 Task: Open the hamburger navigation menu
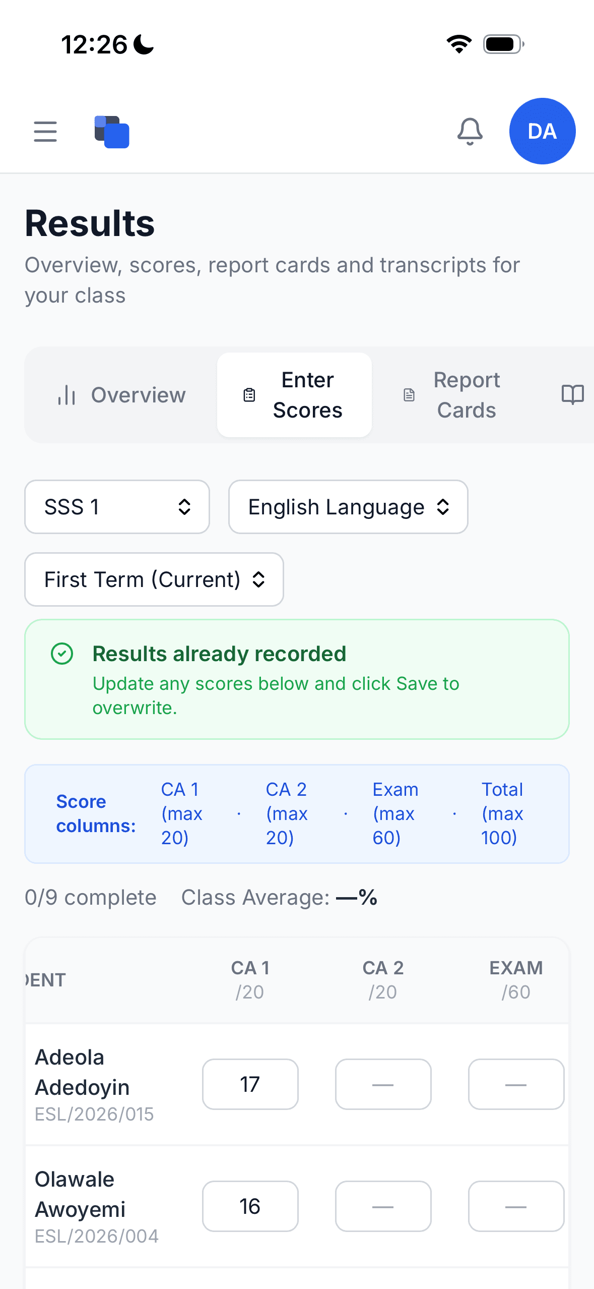(45, 131)
